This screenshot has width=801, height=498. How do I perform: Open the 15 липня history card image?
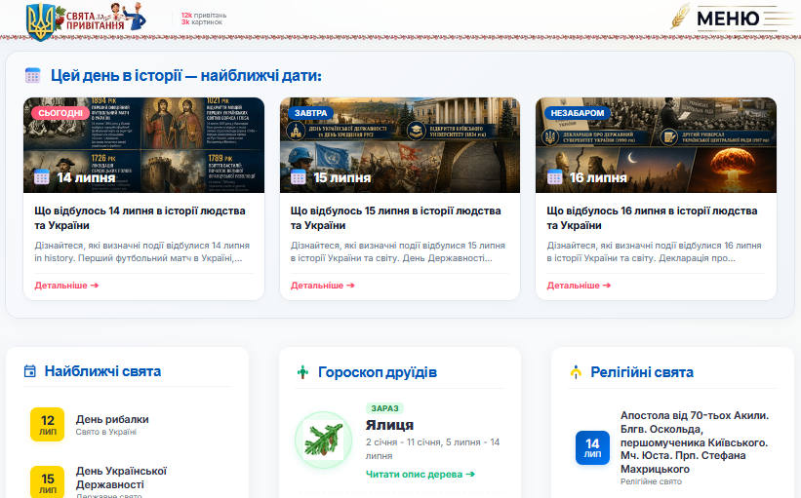(400, 145)
